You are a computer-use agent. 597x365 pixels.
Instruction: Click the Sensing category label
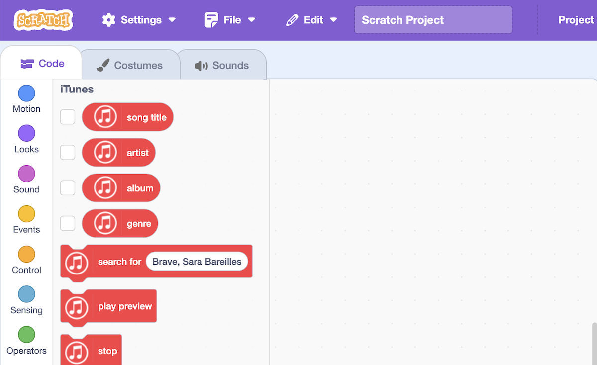pos(27,310)
